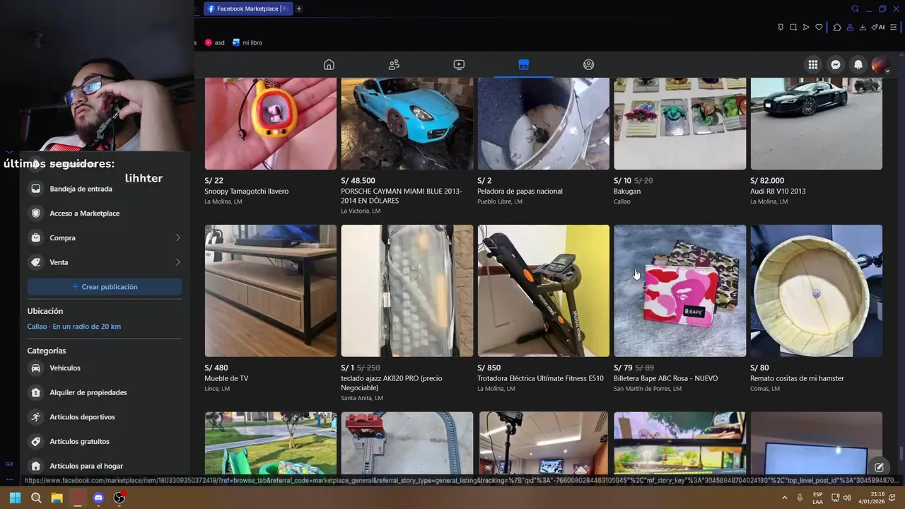Click 'Snoopy Tamagotchi llavero' title text
This screenshot has width=905, height=509.
tap(247, 191)
